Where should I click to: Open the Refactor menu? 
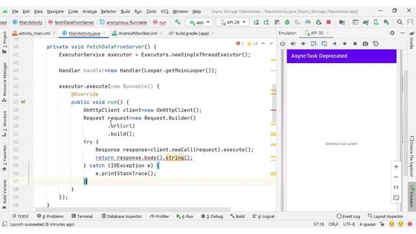tap(109, 12)
